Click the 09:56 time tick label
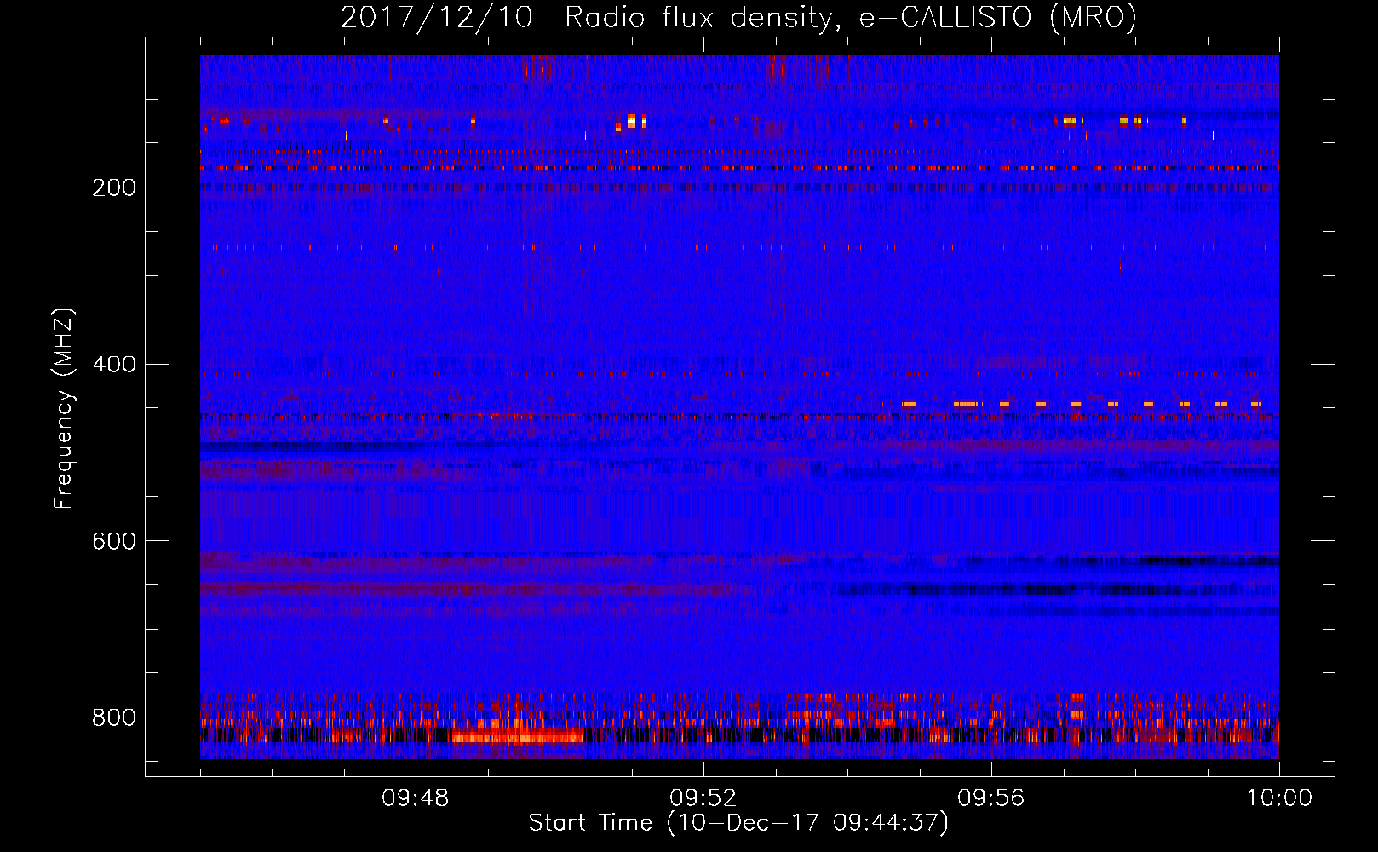 [991, 798]
